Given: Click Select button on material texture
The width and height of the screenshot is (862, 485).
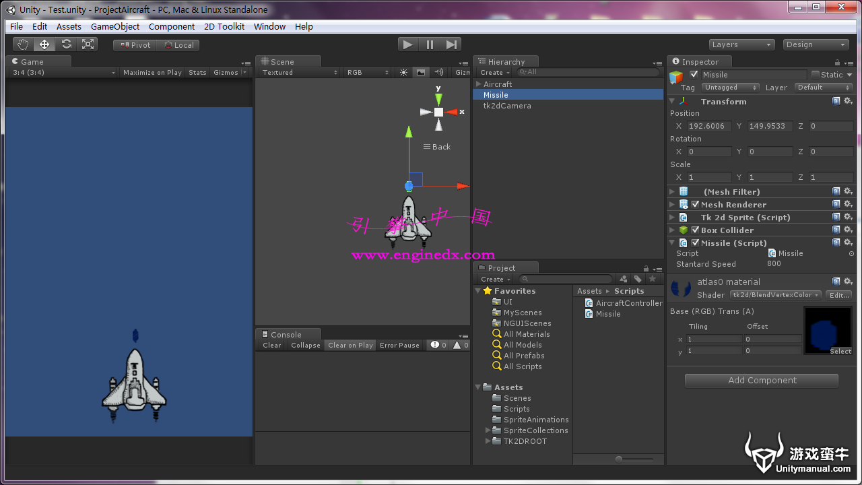Looking at the screenshot, I should pyautogui.click(x=840, y=351).
